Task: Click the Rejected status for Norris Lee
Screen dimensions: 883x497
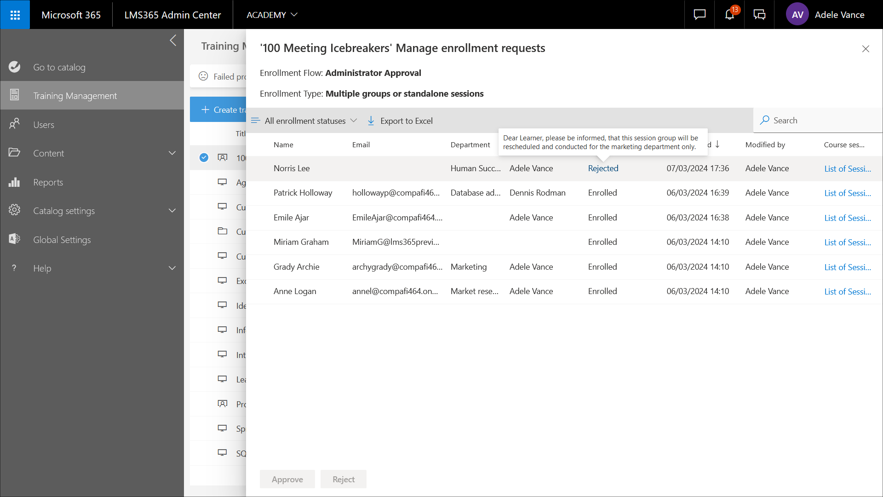Action: [x=603, y=168]
